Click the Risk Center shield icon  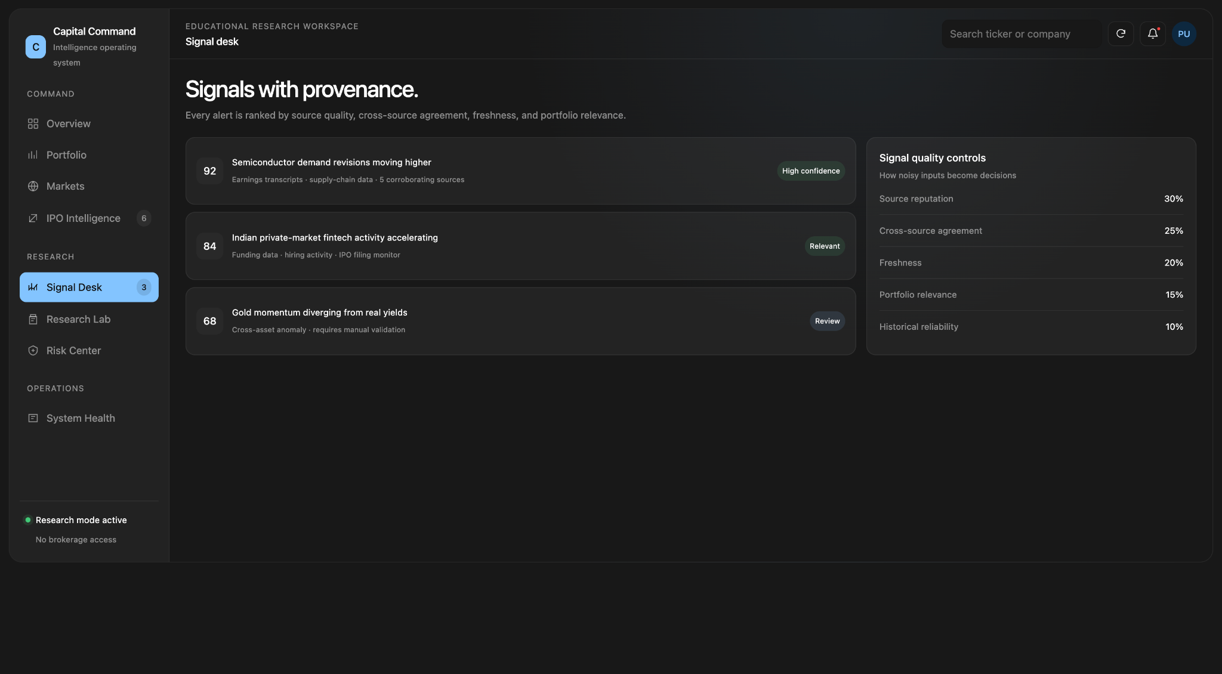[33, 351]
